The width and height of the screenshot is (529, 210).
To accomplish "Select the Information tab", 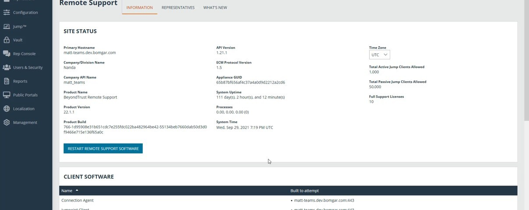I will 139,7.
